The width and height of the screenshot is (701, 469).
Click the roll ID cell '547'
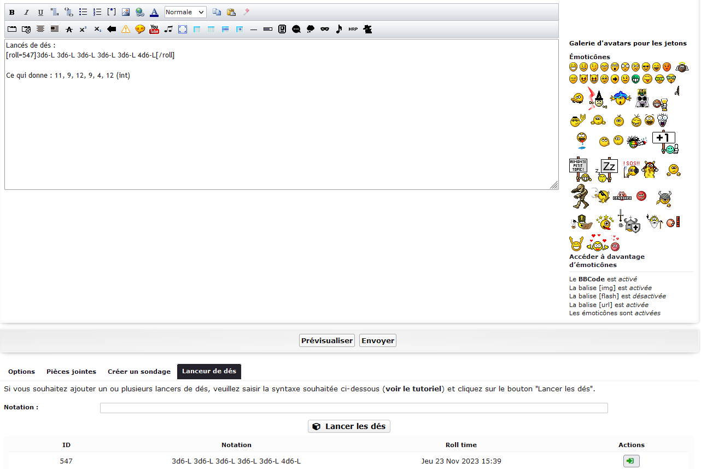tap(66, 461)
